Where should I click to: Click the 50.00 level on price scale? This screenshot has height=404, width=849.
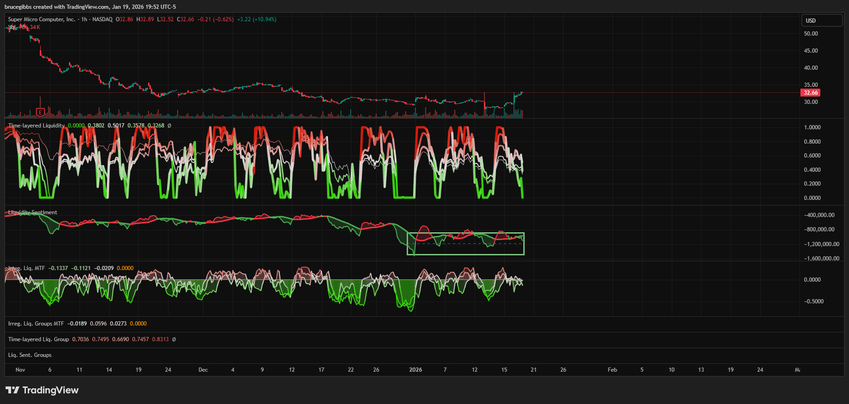pyautogui.click(x=811, y=34)
